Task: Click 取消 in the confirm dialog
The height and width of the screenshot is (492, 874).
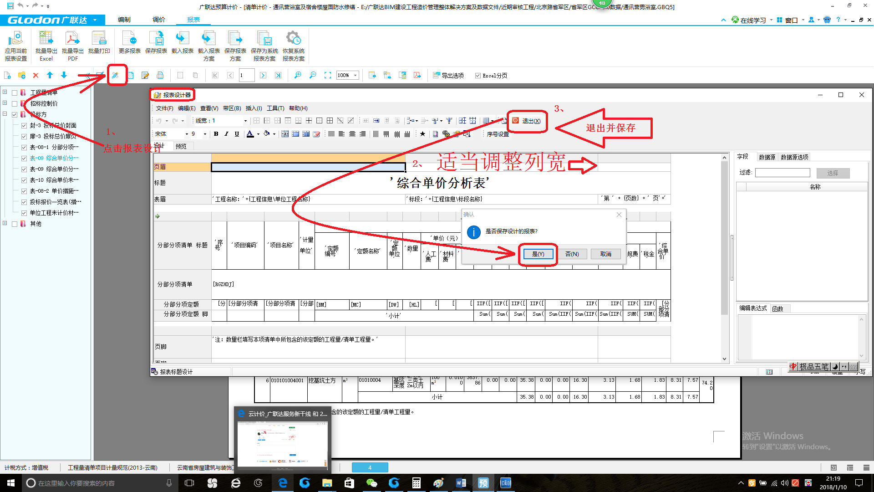Action: [x=606, y=254]
